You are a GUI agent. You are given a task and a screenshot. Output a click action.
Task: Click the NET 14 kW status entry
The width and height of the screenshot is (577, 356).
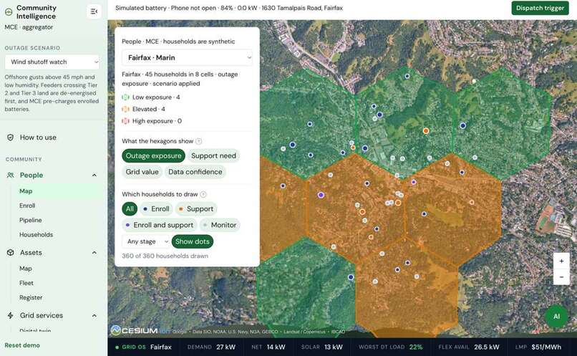[x=268, y=347]
